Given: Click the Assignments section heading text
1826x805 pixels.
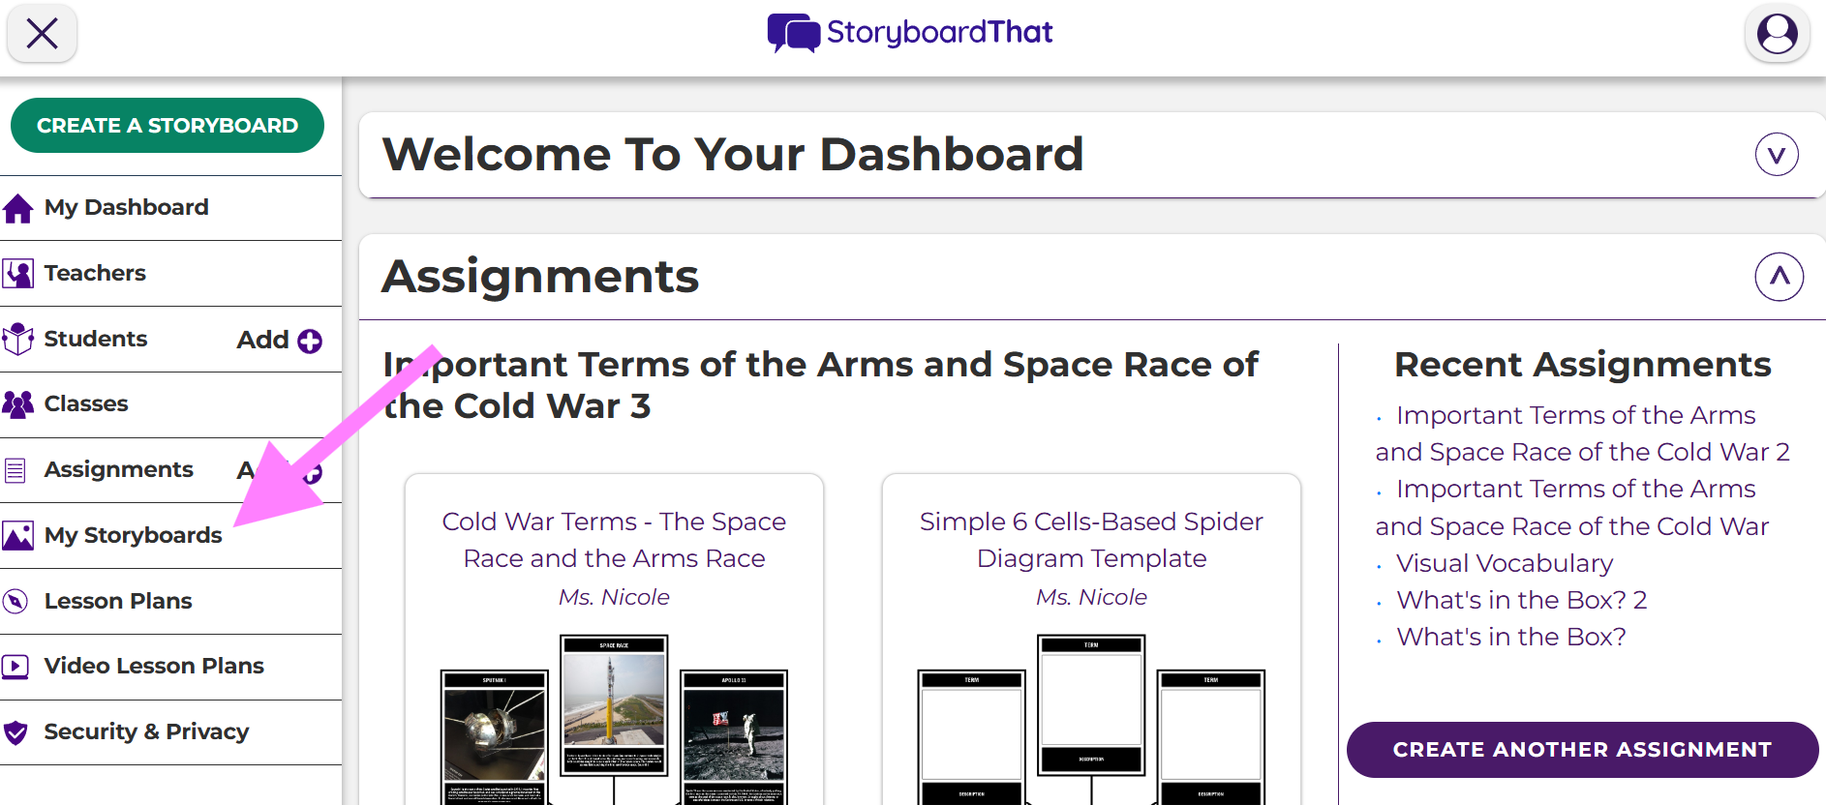Looking at the screenshot, I should (x=540, y=277).
